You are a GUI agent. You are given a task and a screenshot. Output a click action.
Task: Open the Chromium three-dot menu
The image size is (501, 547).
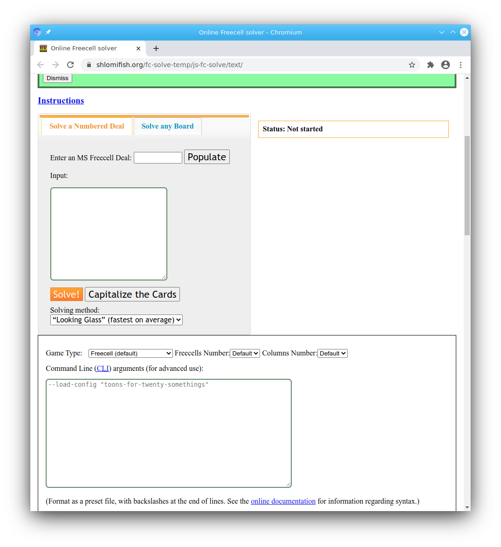[x=461, y=65]
